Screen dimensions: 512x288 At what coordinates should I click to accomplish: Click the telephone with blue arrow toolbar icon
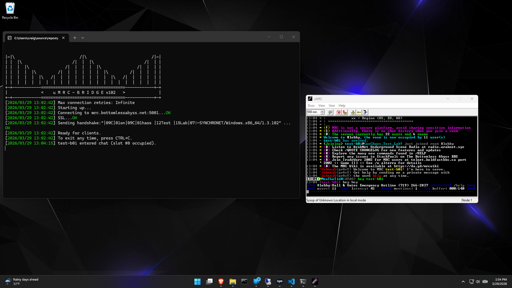coord(353,112)
